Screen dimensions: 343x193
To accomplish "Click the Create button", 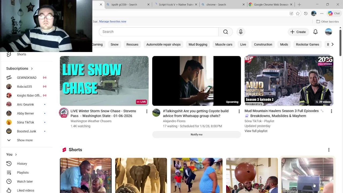I will pos(298,32).
